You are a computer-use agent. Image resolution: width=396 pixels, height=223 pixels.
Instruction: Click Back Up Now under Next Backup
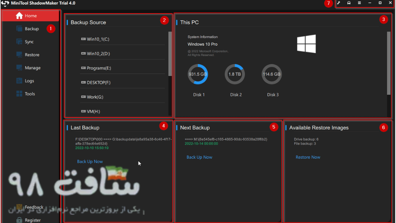[199, 157]
